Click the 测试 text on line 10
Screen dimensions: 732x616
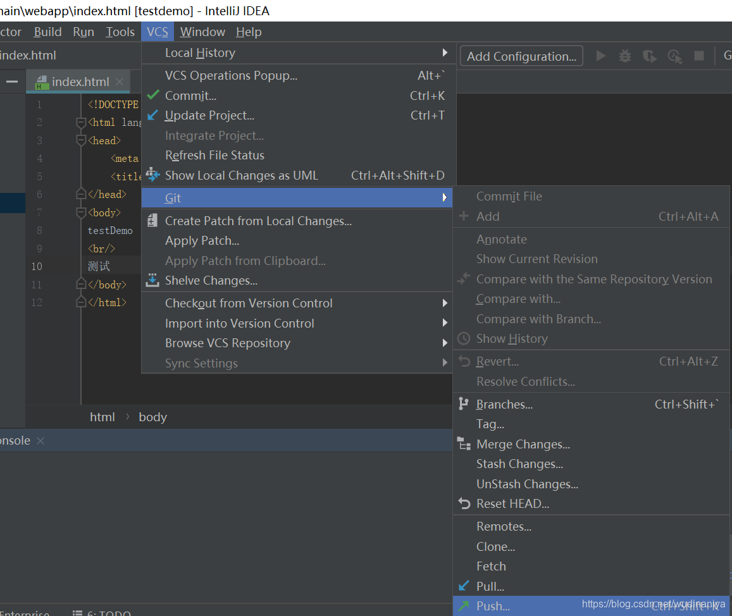click(99, 266)
